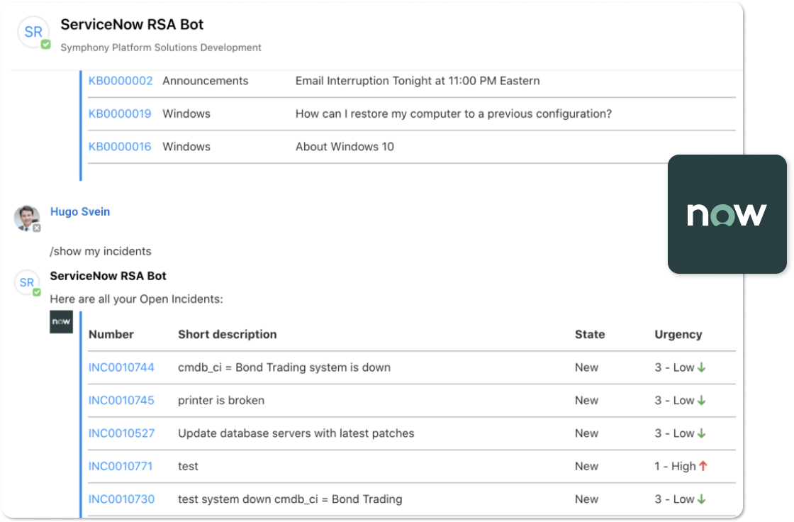The width and height of the screenshot is (794, 522).
Task: Open incident INC0010744 about Bond Trading system
Action: click(x=121, y=367)
